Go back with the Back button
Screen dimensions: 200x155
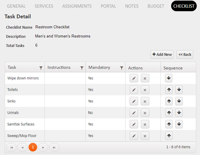coord(185,55)
